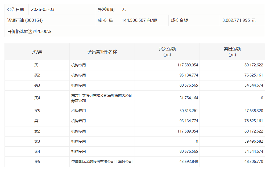The width and height of the screenshot is (270, 170).
Task: Click the sell amount 59,496,582 in 卖3 row
Action: [x=254, y=141]
